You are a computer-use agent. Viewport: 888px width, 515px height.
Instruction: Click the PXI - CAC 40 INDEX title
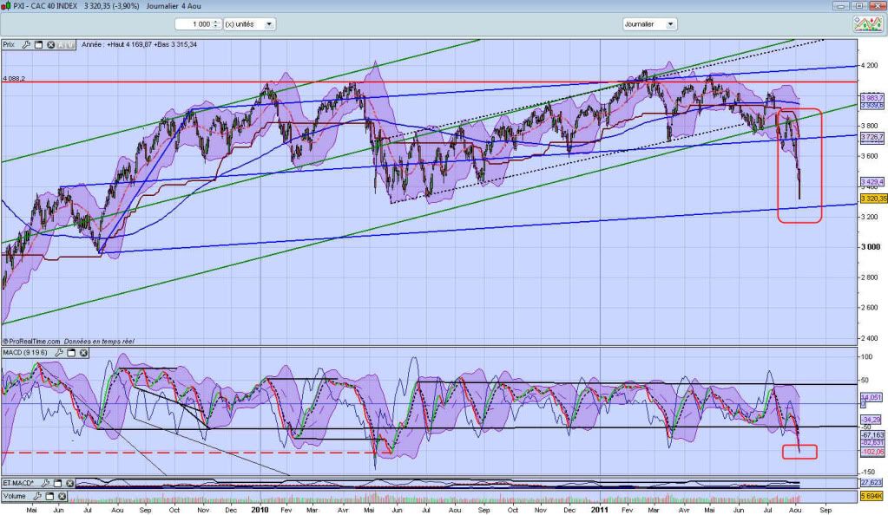pyautogui.click(x=47, y=5)
